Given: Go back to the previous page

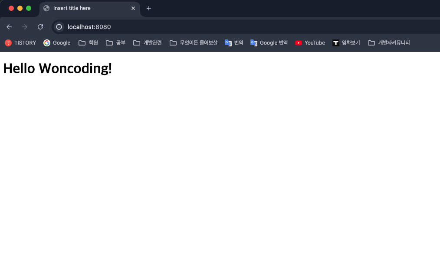Looking at the screenshot, I should click(9, 27).
